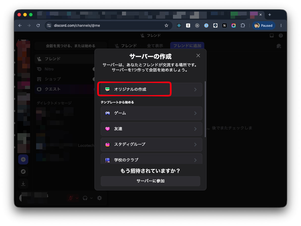Open the Discord inbox icon
Viewport: 301px width, 226px height.
pyautogui.click(x=272, y=36)
